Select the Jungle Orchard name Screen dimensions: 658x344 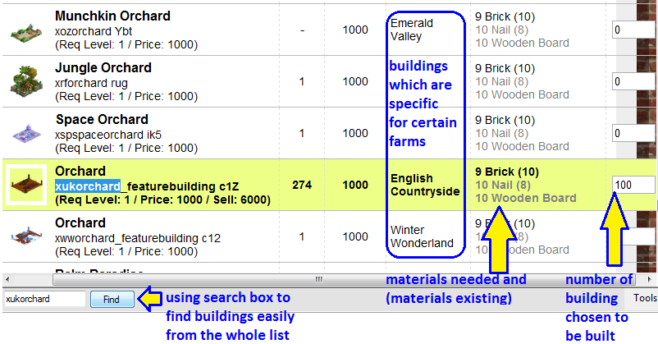pyautogui.click(x=103, y=67)
